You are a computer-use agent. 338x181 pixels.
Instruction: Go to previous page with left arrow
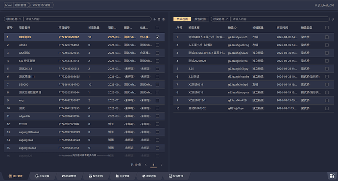145,165
